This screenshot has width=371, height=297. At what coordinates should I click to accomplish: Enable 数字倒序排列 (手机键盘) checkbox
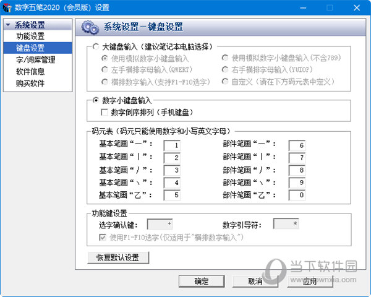pyautogui.click(x=104, y=112)
